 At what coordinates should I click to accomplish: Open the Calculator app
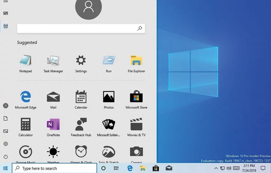pyautogui.click(x=25, y=124)
